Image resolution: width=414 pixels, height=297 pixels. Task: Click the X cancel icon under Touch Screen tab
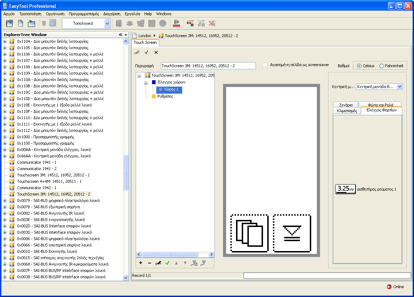156,52
